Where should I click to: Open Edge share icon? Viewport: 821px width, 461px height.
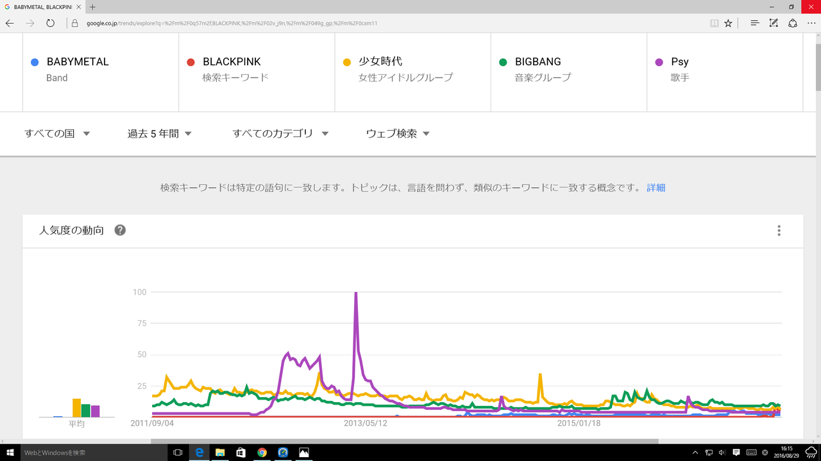(x=793, y=23)
